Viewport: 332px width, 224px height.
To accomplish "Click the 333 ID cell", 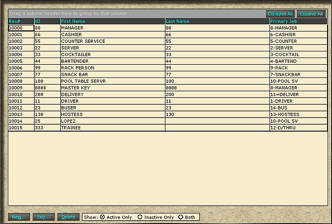I will pos(47,128).
